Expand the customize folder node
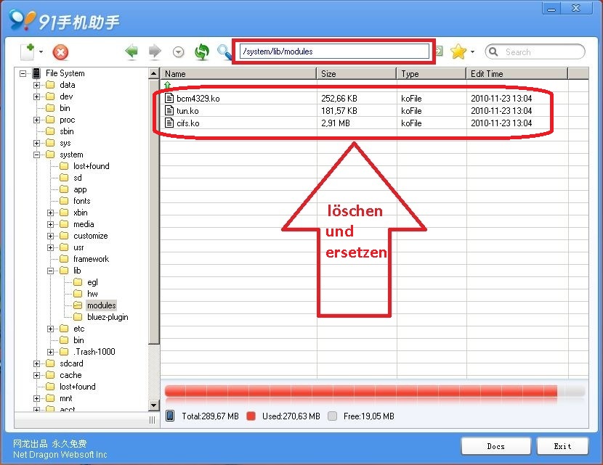The height and width of the screenshot is (465, 603). click(x=50, y=236)
